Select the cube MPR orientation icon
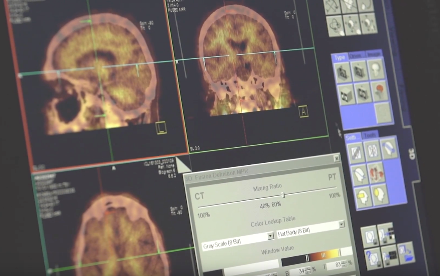The width and height of the screenshot is (440, 276). [347, 94]
